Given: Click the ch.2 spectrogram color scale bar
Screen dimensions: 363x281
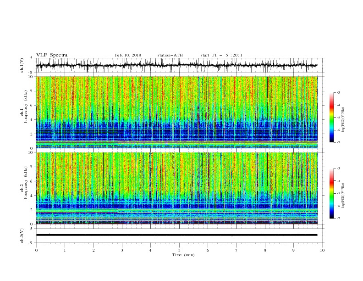Looking at the screenshot, I should coord(332,193).
